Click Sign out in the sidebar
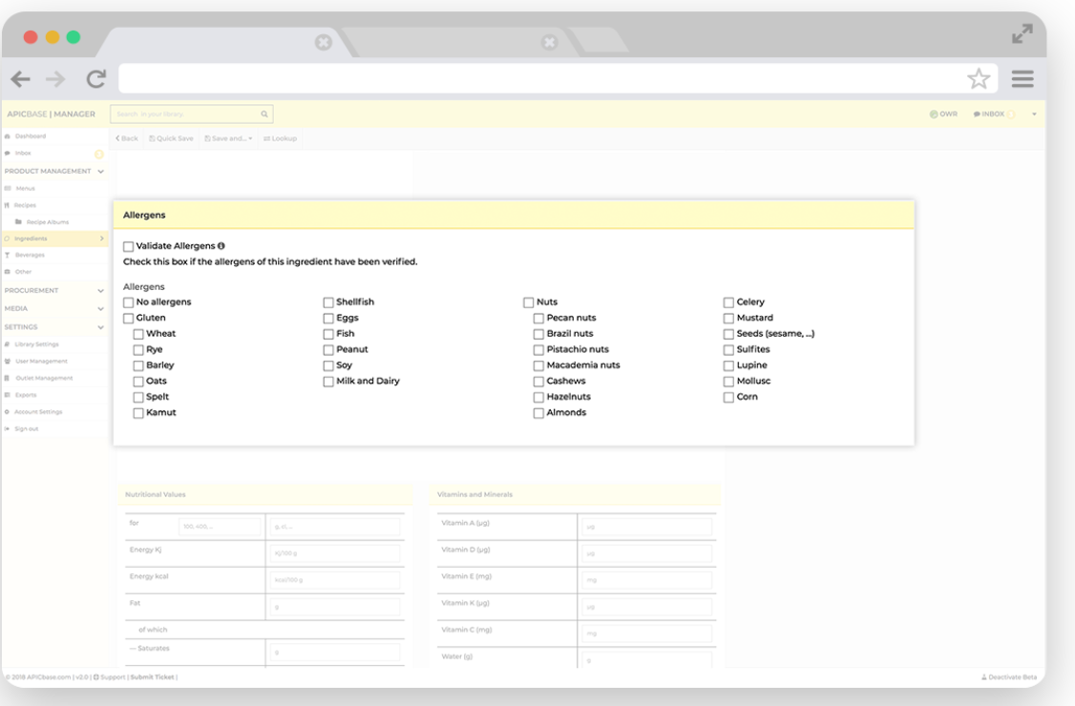1075x706 pixels. click(26, 429)
